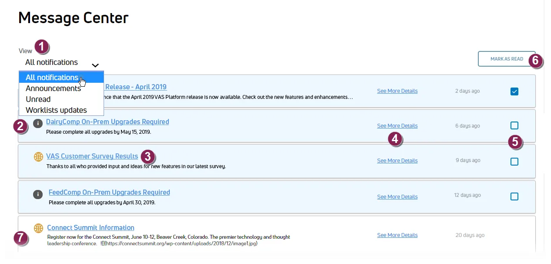551x264 pixels.
Task: Open the DairyComp On-Prem Upgrades Required link
Action: point(108,122)
